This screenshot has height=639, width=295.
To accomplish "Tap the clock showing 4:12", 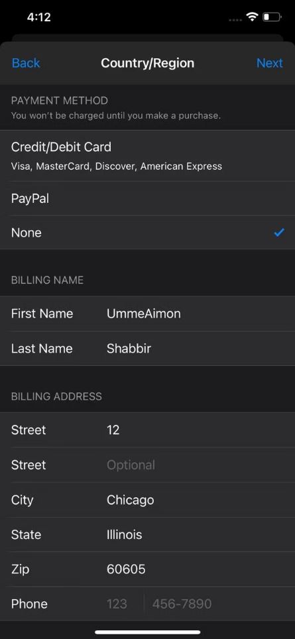I will (38, 17).
